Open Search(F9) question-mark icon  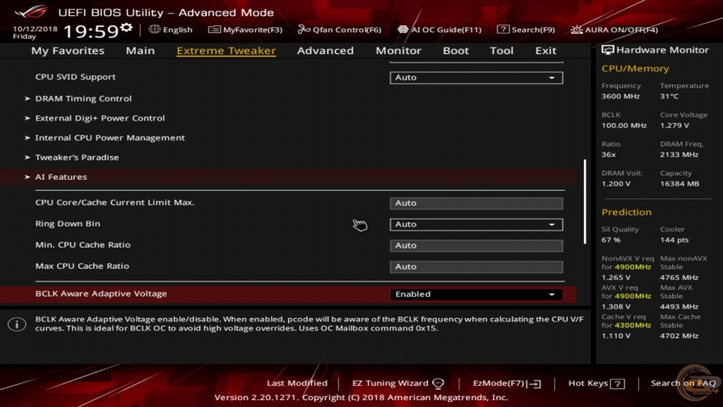click(503, 30)
